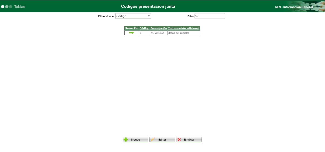Sort by the Código column header
This screenshot has height=152, width=325.
pyautogui.click(x=144, y=28)
